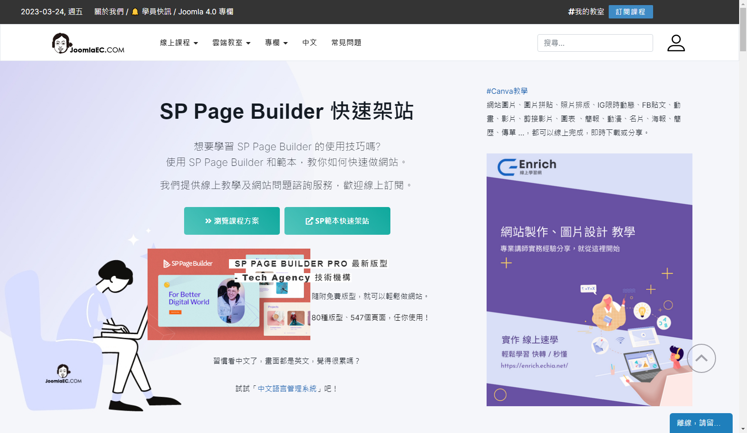Expand the 雲端教室 dropdown menu
This screenshot has height=433, width=747.
[x=231, y=43]
